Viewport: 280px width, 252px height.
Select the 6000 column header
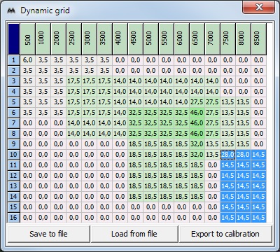[x=182, y=38]
